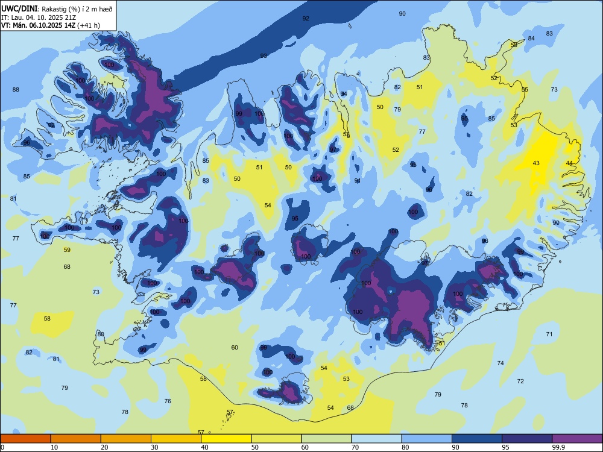Image resolution: width=603 pixels, height=452 pixels.
Task: Click the 10–20 orange legend swatch
Action: (76, 439)
